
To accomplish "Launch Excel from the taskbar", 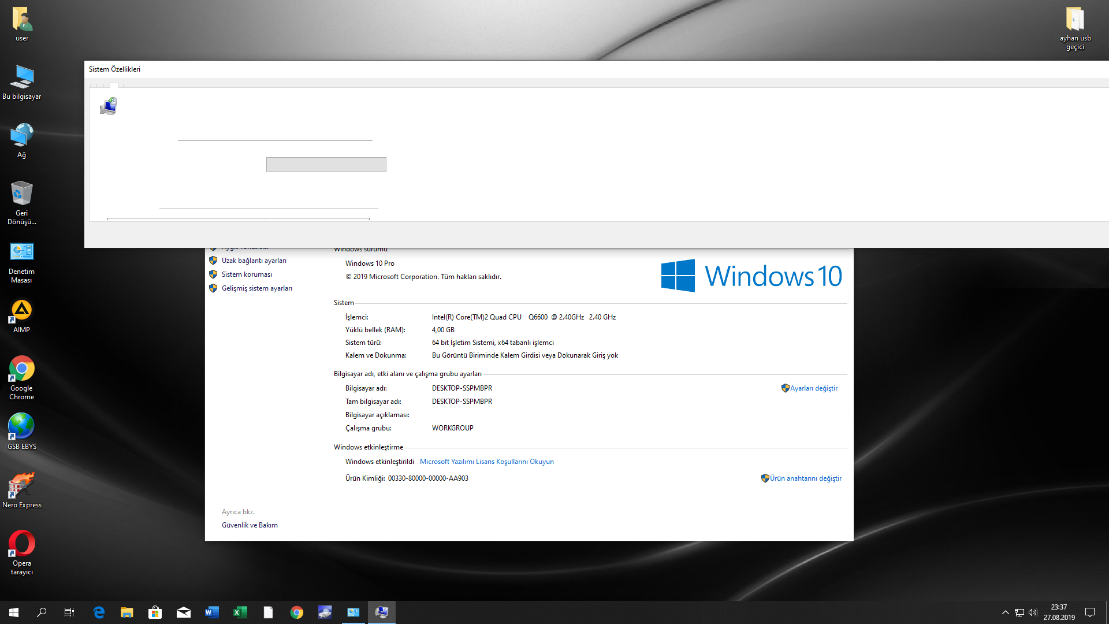I will pos(240,612).
